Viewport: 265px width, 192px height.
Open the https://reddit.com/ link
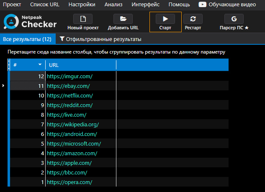click(69, 105)
